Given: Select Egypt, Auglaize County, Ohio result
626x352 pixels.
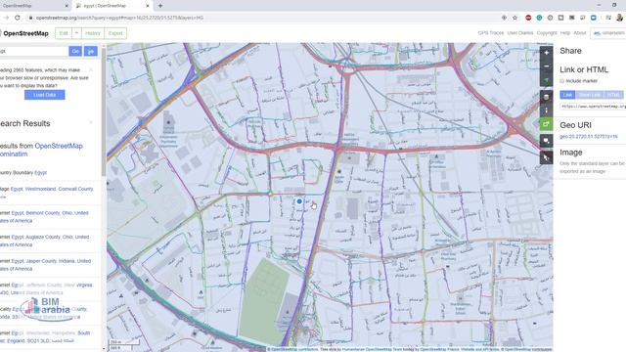Looking at the screenshot, I should click(44, 241).
